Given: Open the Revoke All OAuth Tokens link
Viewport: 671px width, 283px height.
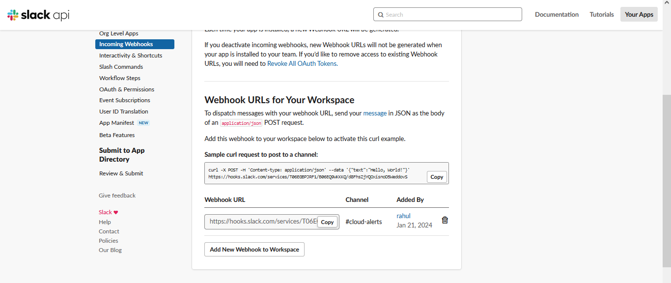Looking at the screenshot, I should (x=302, y=63).
